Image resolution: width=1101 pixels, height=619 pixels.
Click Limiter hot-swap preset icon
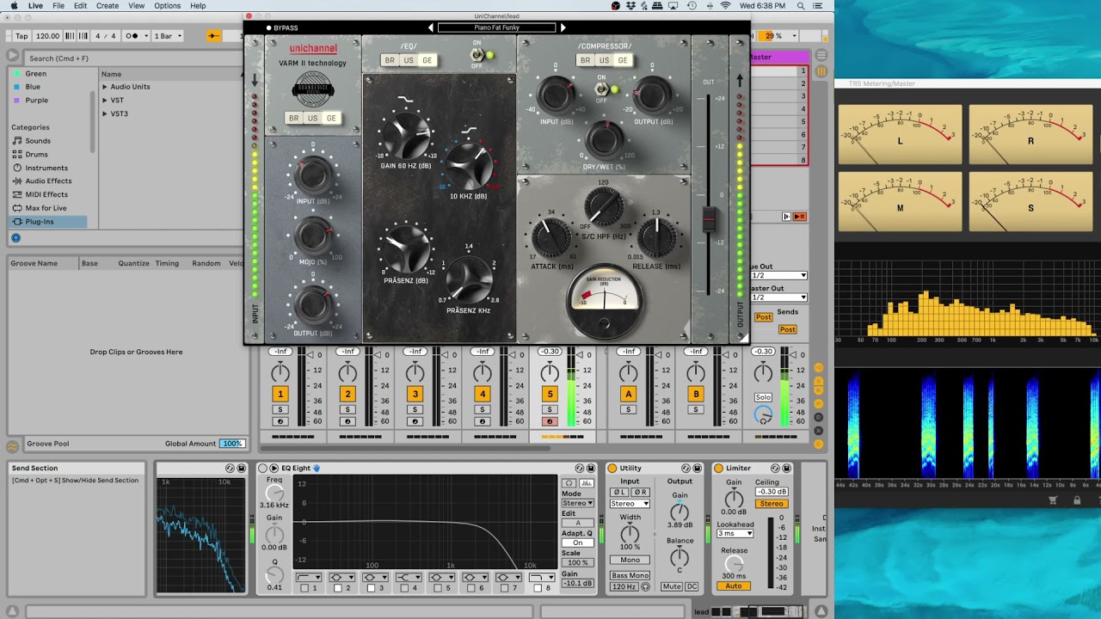coord(775,469)
